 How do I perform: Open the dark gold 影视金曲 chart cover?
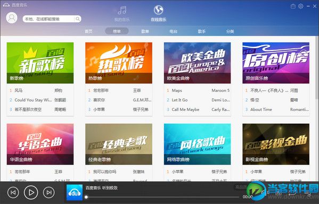276,144
